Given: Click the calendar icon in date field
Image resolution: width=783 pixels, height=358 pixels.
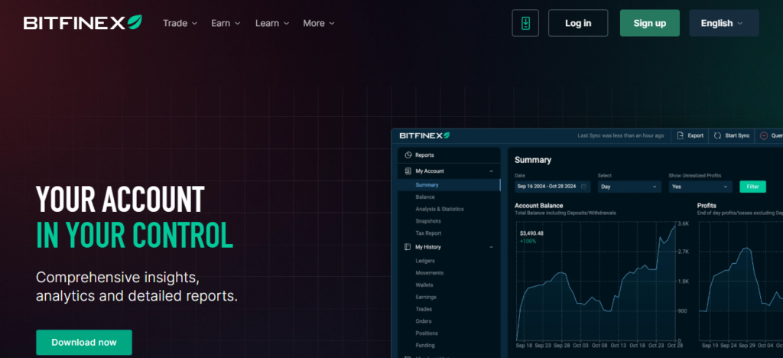Looking at the screenshot, I should 583,186.
